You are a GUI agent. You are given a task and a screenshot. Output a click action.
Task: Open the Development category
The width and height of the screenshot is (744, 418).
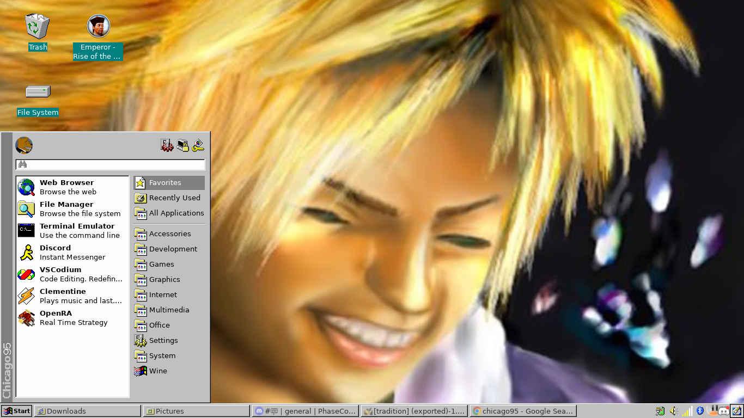click(169, 249)
